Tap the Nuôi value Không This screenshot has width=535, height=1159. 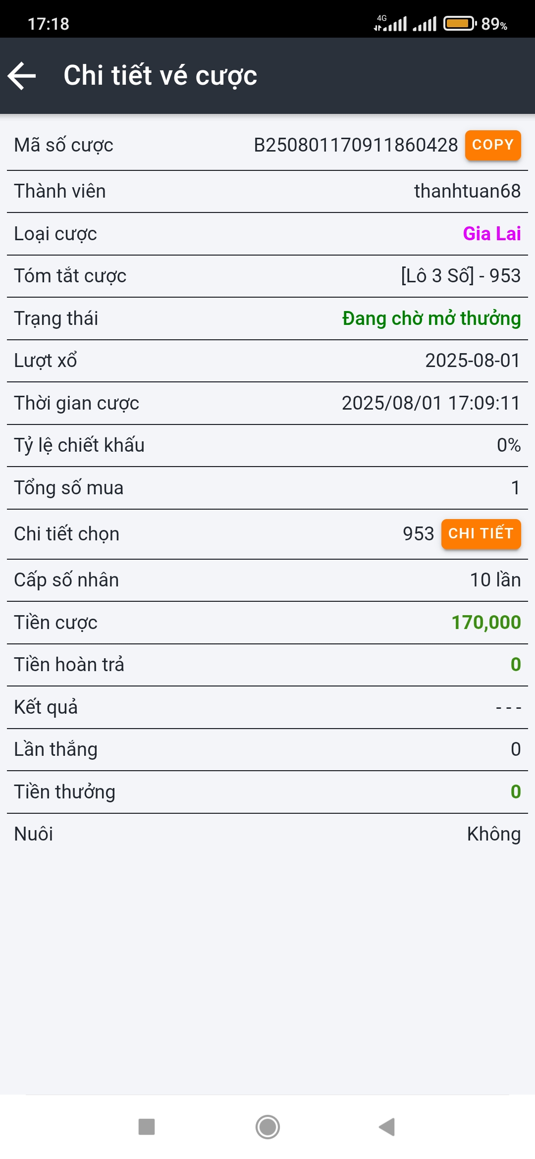pyautogui.click(x=493, y=834)
